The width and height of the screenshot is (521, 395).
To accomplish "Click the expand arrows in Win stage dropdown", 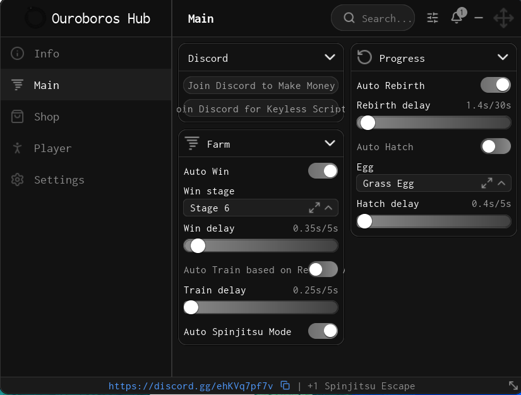I will pos(314,208).
